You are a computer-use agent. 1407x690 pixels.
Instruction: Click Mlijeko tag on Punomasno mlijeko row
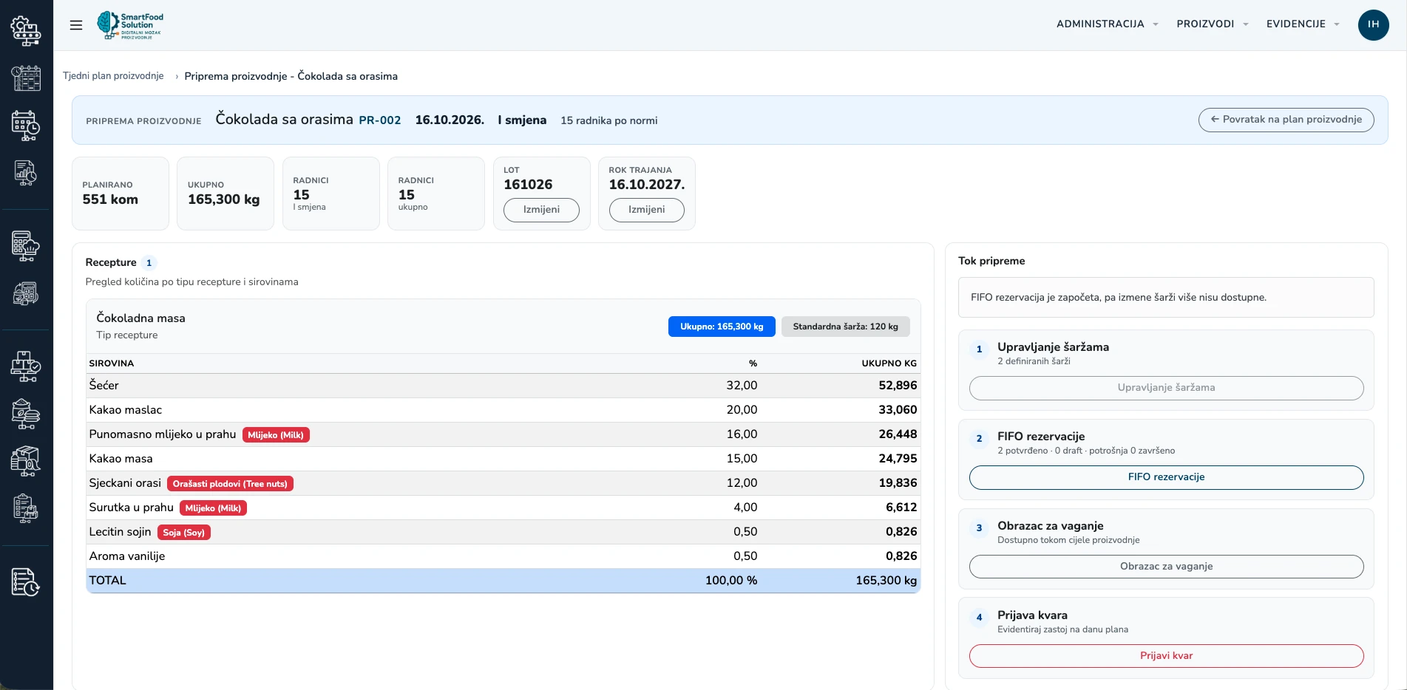click(x=276, y=435)
